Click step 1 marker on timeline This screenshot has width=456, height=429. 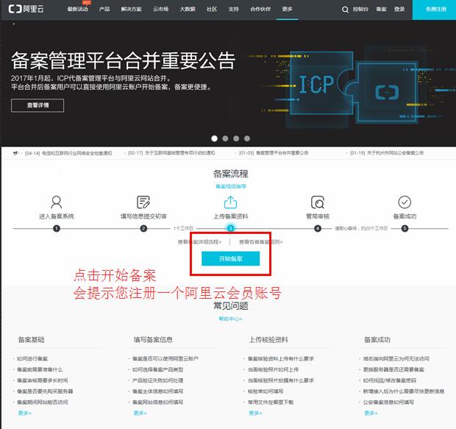pos(57,228)
